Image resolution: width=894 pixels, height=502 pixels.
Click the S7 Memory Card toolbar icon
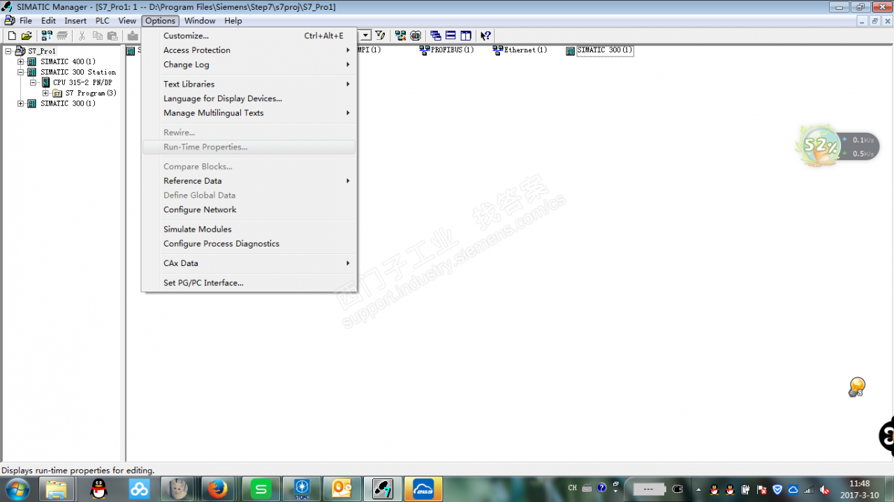[61, 36]
